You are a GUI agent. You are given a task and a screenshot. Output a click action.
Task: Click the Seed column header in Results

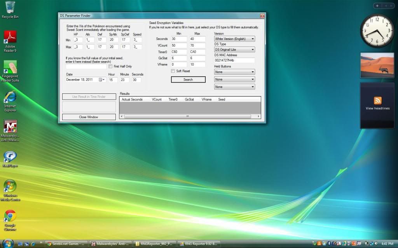[x=222, y=100]
